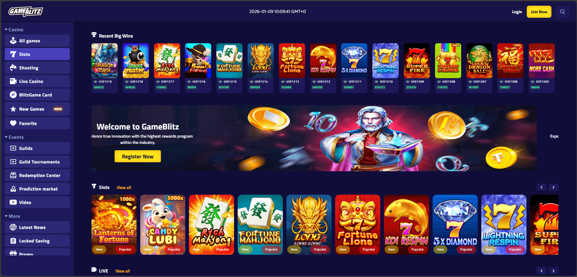The width and height of the screenshot is (577, 277).
Task: Select Slots in the sidebar menu
Action: click(37, 54)
